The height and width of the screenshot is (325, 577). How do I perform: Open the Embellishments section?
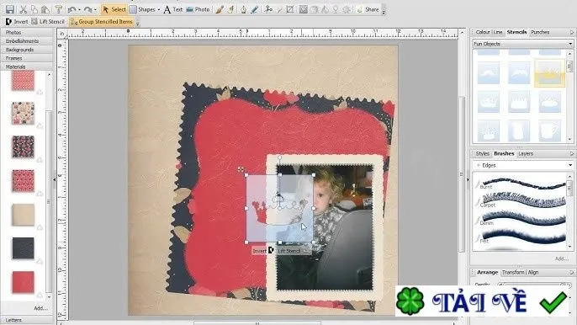pyautogui.click(x=27, y=41)
